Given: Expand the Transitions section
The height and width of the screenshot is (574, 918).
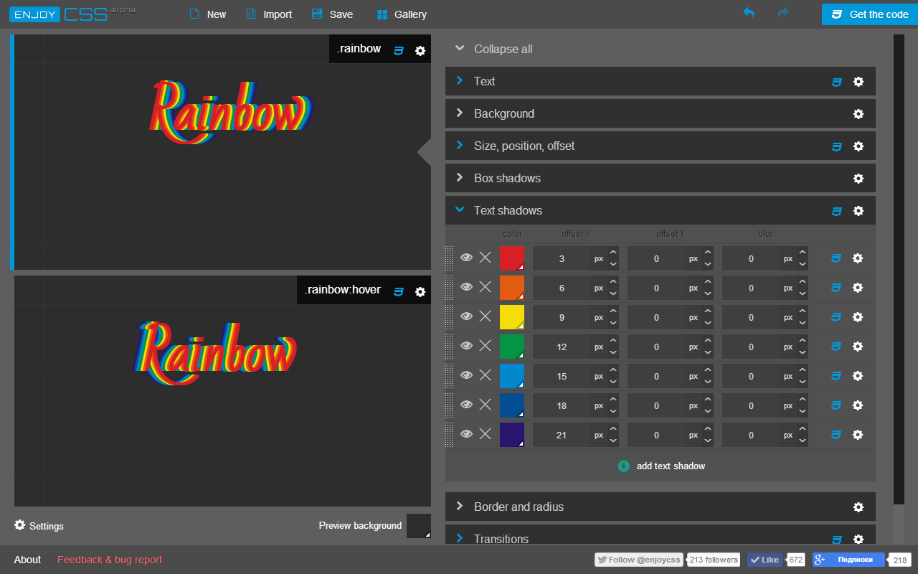Looking at the screenshot, I should coord(460,538).
